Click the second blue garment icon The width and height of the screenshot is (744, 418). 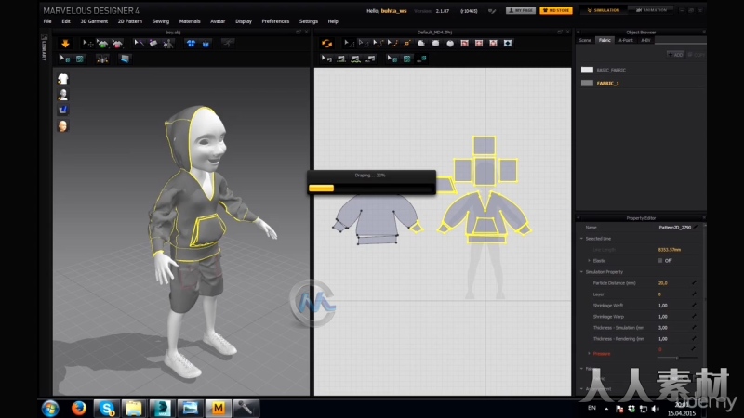(x=206, y=44)
